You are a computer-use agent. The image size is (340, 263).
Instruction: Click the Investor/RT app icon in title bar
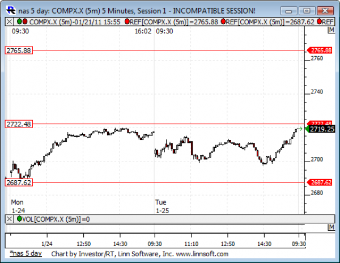click(x=11, y=10)
